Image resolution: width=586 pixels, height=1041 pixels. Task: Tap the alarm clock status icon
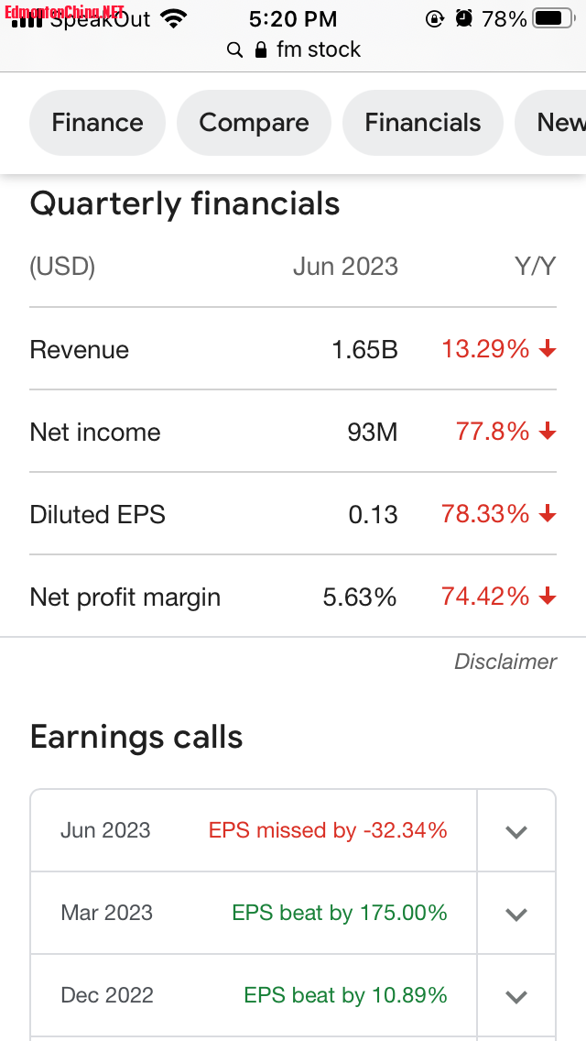[x=464, y=18]
